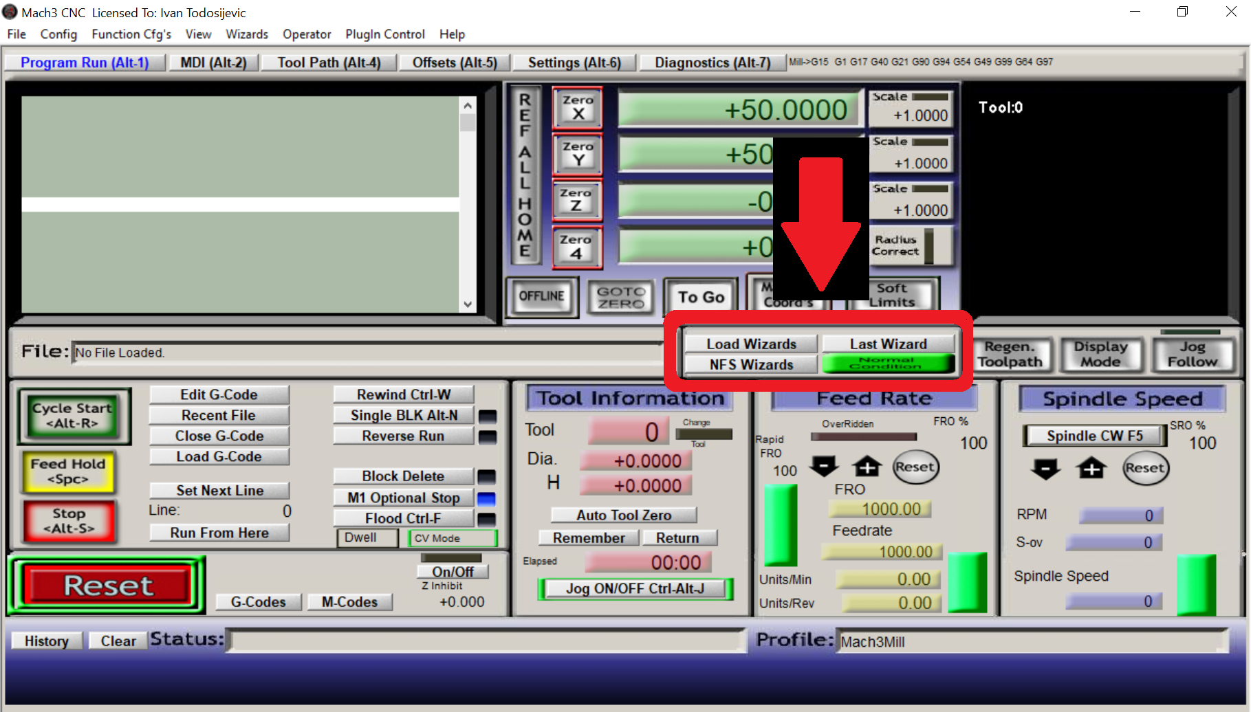This screenshot has width=1251, height=712.
Task: Toggle Flood Ctrl-F coolant
Action: coord(404,518)
